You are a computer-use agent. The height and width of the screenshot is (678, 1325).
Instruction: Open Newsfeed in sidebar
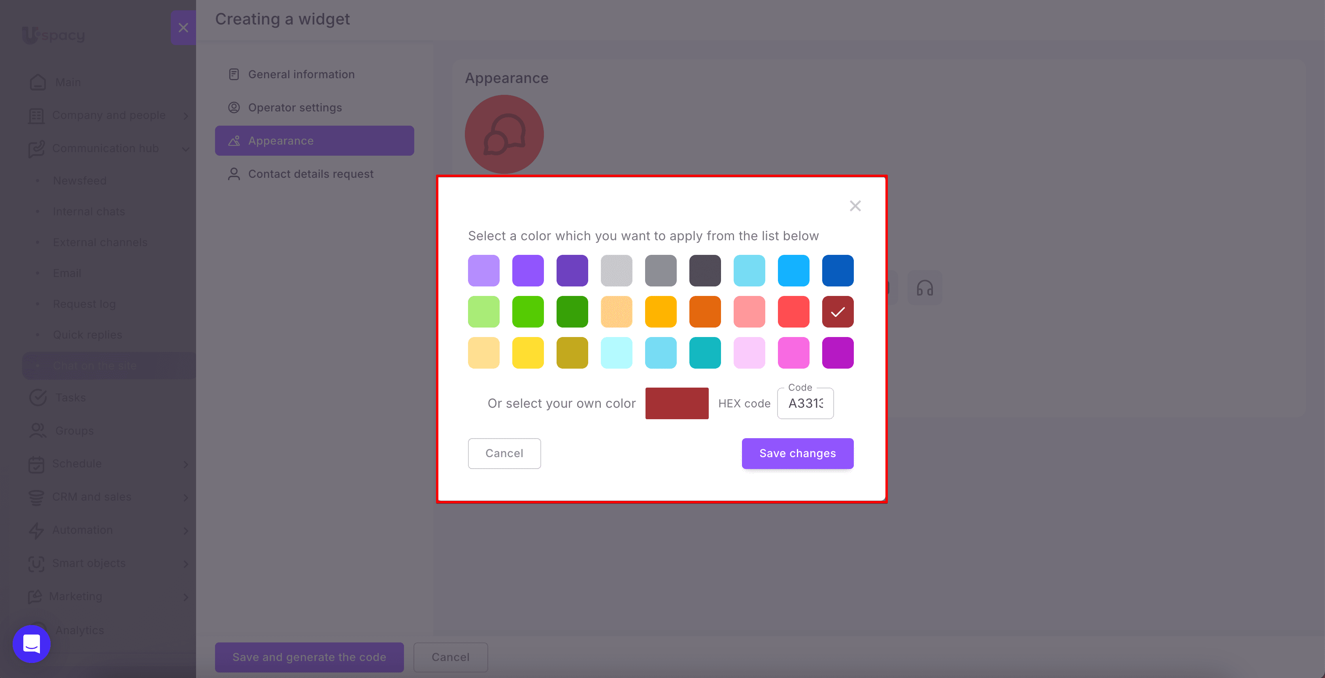coord(80,181)
